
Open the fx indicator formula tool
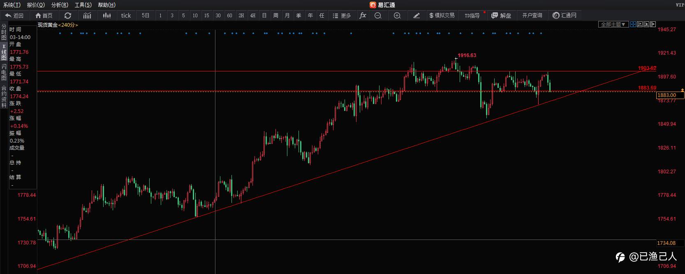363,15
